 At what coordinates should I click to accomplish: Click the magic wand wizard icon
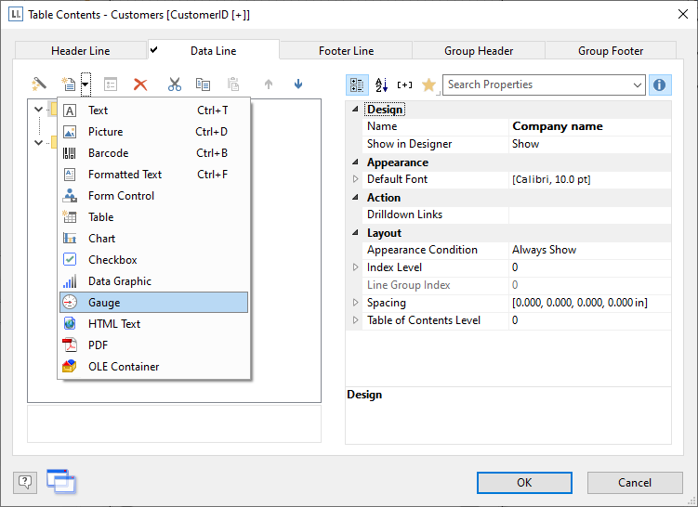click(x=39, y=84)
